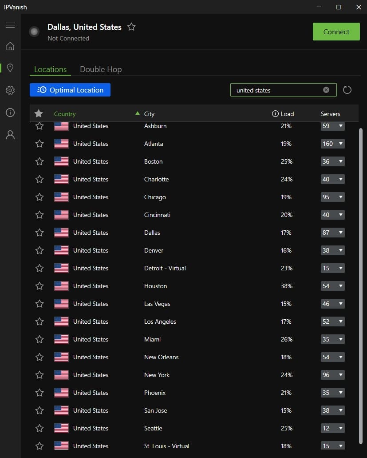Image resolution: width=367 pixels, height=458 pixels.
Task: Toggle favorite star for Boston
Action: [39, 161]
